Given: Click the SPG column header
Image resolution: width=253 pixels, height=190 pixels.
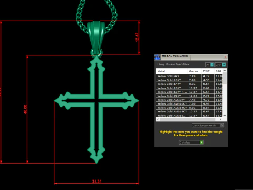Looking at the screenshot, I should 219,71.
